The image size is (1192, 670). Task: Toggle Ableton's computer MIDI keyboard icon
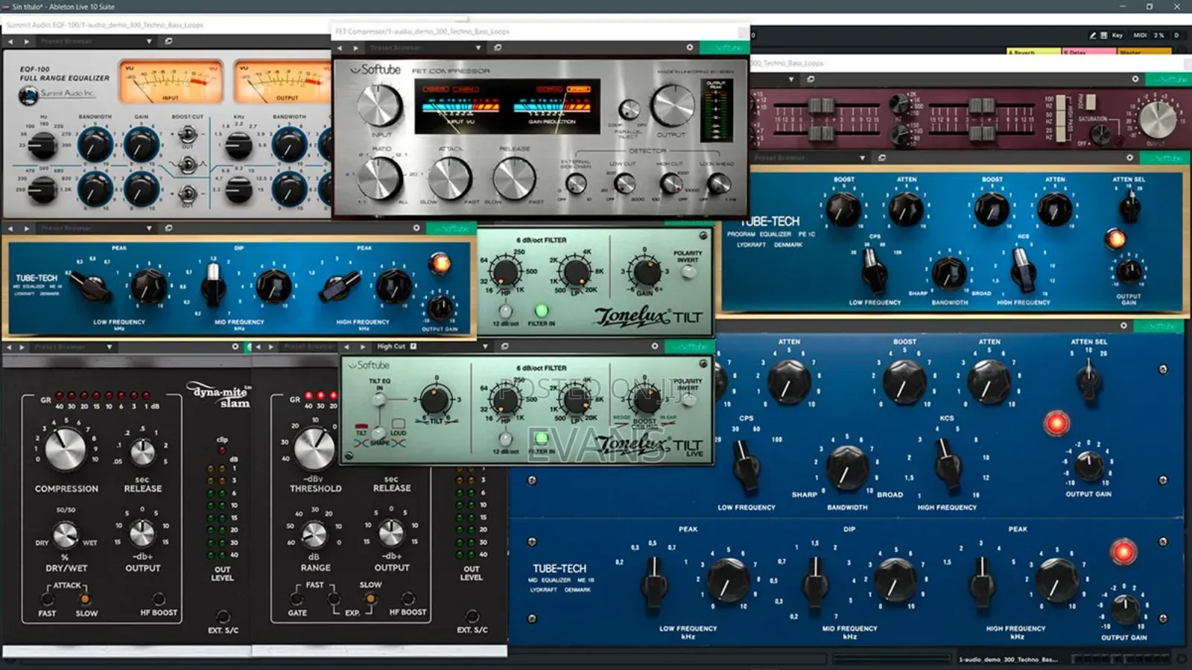(1104, 35)
